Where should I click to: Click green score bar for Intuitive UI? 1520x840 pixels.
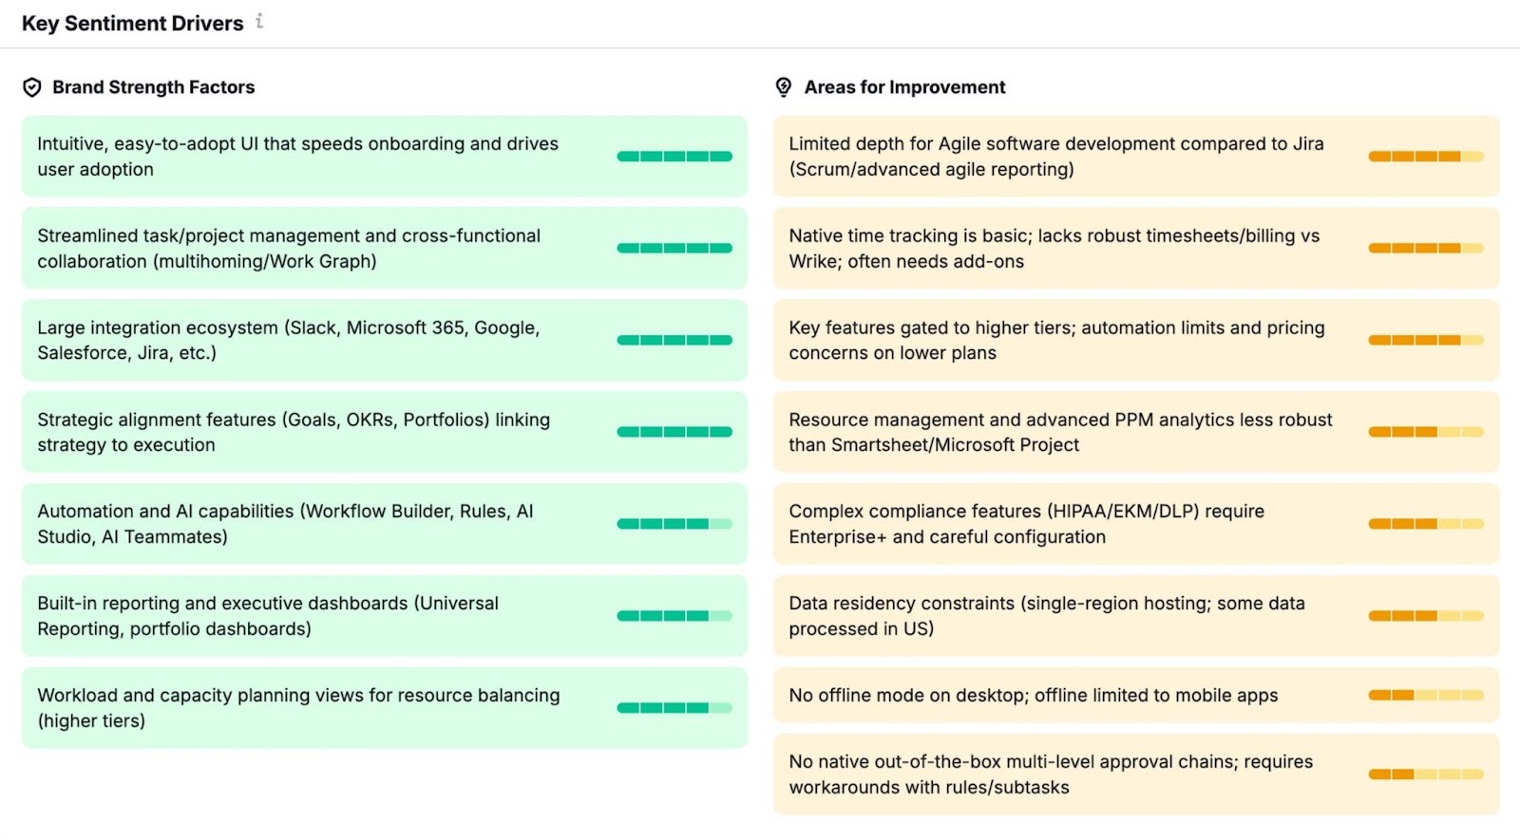pyautogui.click(x=674, y=157)
